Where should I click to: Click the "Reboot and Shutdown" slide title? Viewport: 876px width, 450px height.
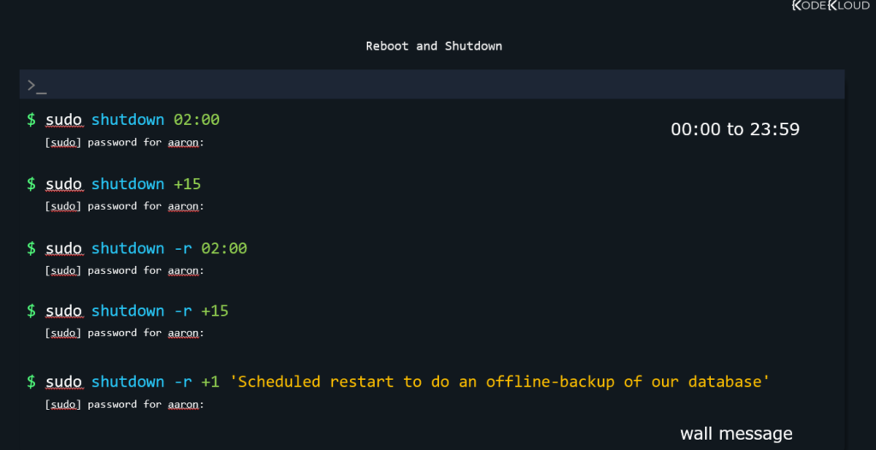[x=434, y=46]
